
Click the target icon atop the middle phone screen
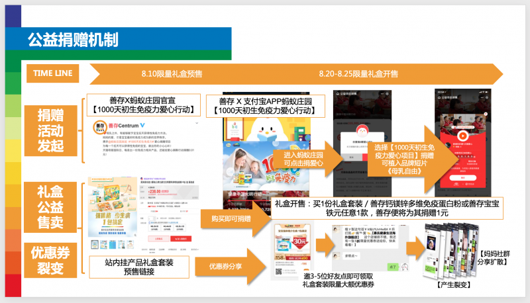tap(388, 93)
